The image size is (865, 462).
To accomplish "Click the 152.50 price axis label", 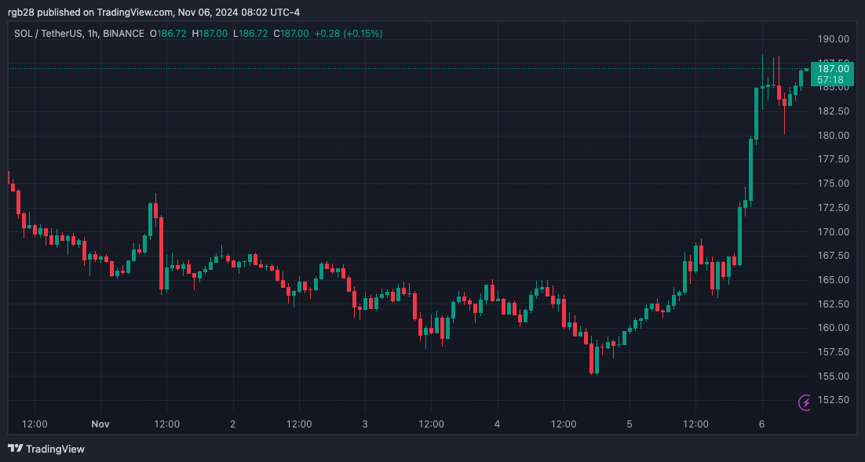I will pyautogui.click(x=833, y=400).
